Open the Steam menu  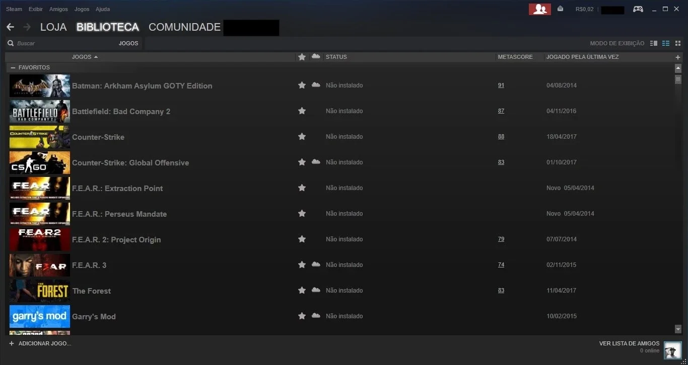14,9
